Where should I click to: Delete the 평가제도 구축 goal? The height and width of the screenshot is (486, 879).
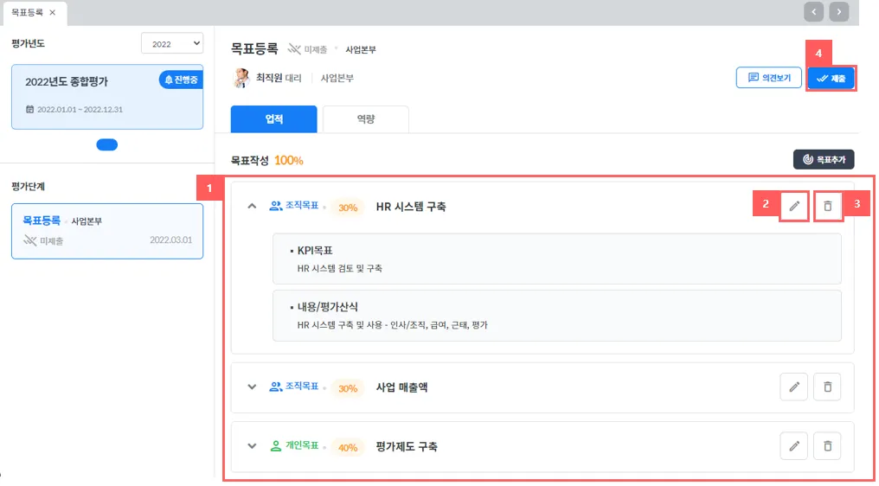coord(828,446)
